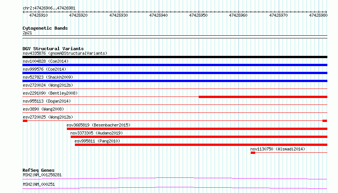Click ruler position 47426940

158,15
